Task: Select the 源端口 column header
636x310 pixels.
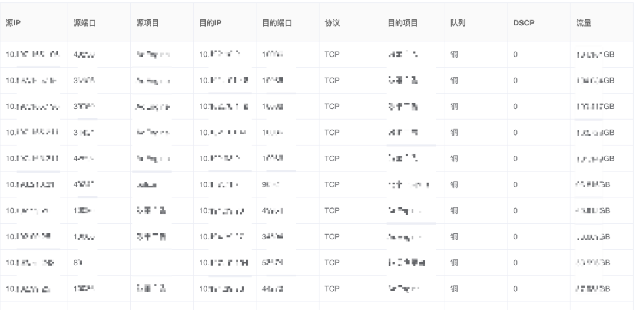Action: (84, 23)
